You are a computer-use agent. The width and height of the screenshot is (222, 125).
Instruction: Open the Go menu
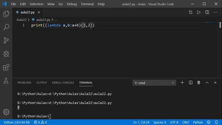point(61,4)
